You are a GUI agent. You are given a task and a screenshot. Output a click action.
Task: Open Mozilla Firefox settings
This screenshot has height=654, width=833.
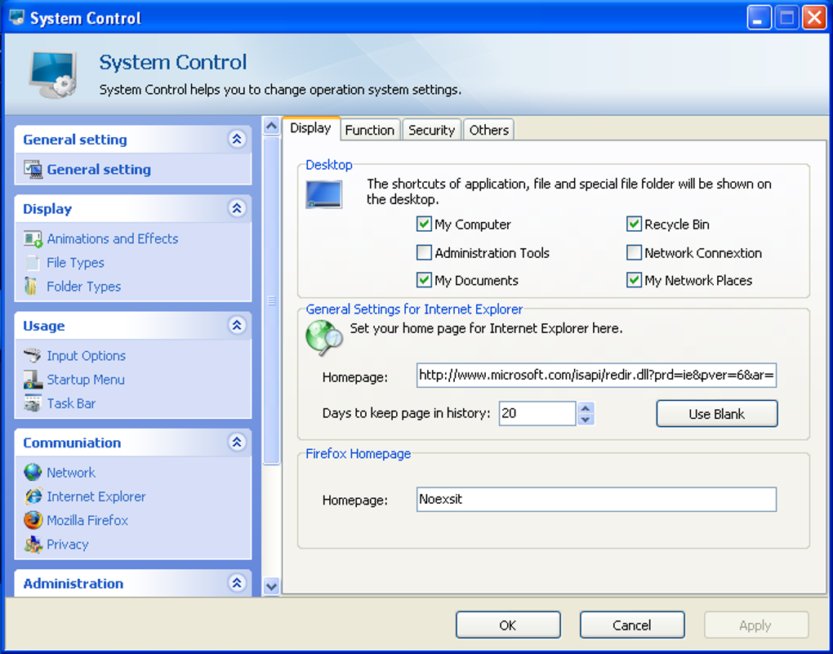87,520
